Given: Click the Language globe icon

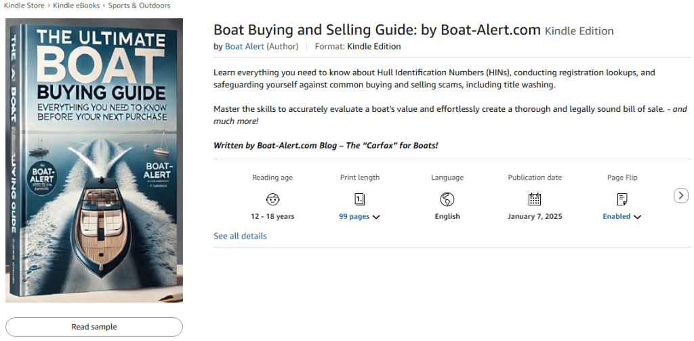Looking at the screenshot, I should click(x=447, y=199).
